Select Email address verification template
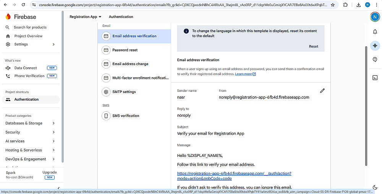 (x=134, y=36)
